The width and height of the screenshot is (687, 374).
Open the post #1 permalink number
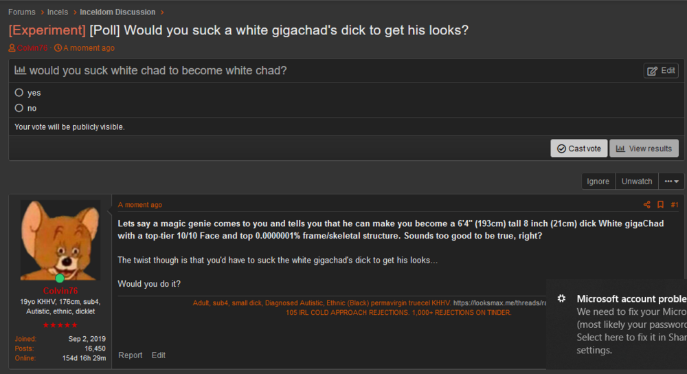point(675,205)
